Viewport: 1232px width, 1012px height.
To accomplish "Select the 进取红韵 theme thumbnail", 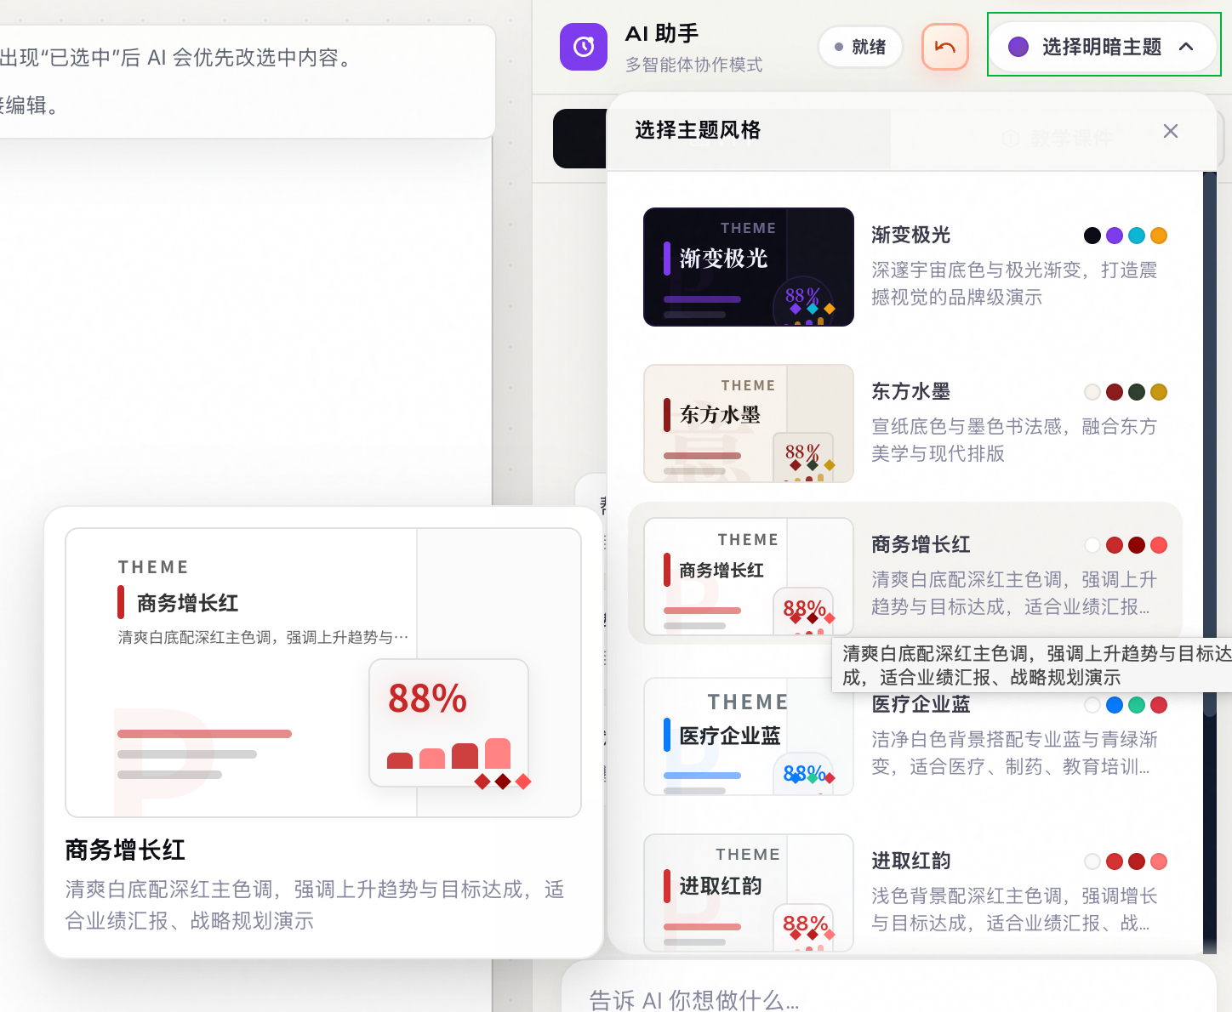I will pyautogui.click(x=749, y=893).
